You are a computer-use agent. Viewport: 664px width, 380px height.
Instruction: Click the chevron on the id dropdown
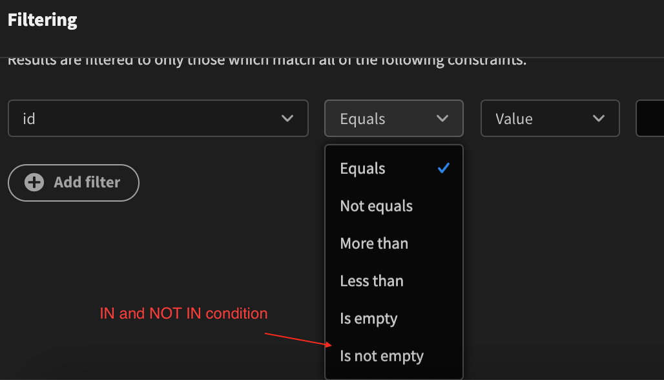coord(288,118)
